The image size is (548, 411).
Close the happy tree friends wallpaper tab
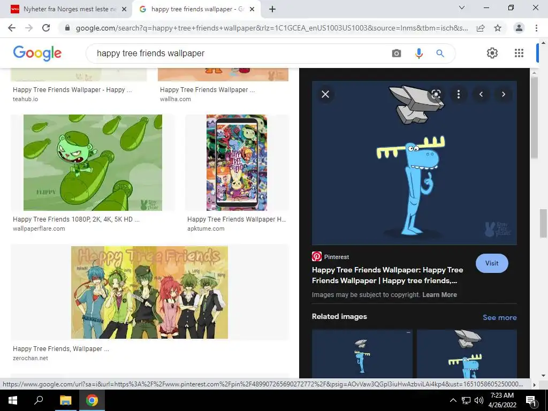tap(252, 9)
